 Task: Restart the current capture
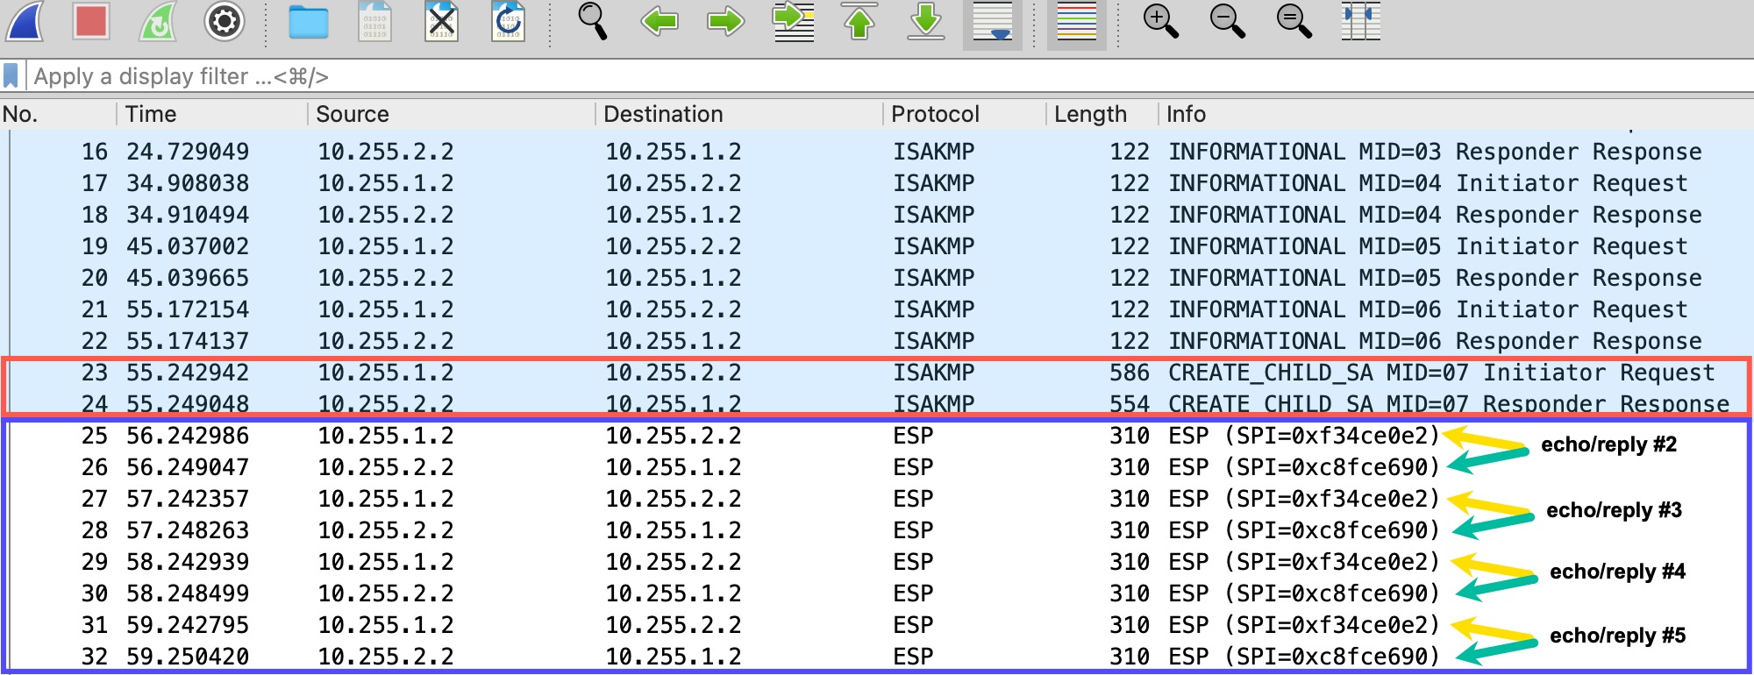click(x=158, y=22)
